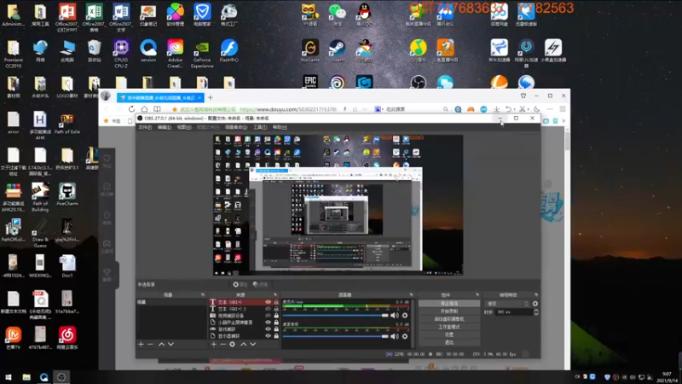Viewport: 682px width, 384px height.
Task: Open 属性 gear button above sources
Action: (x=240, y=284)
